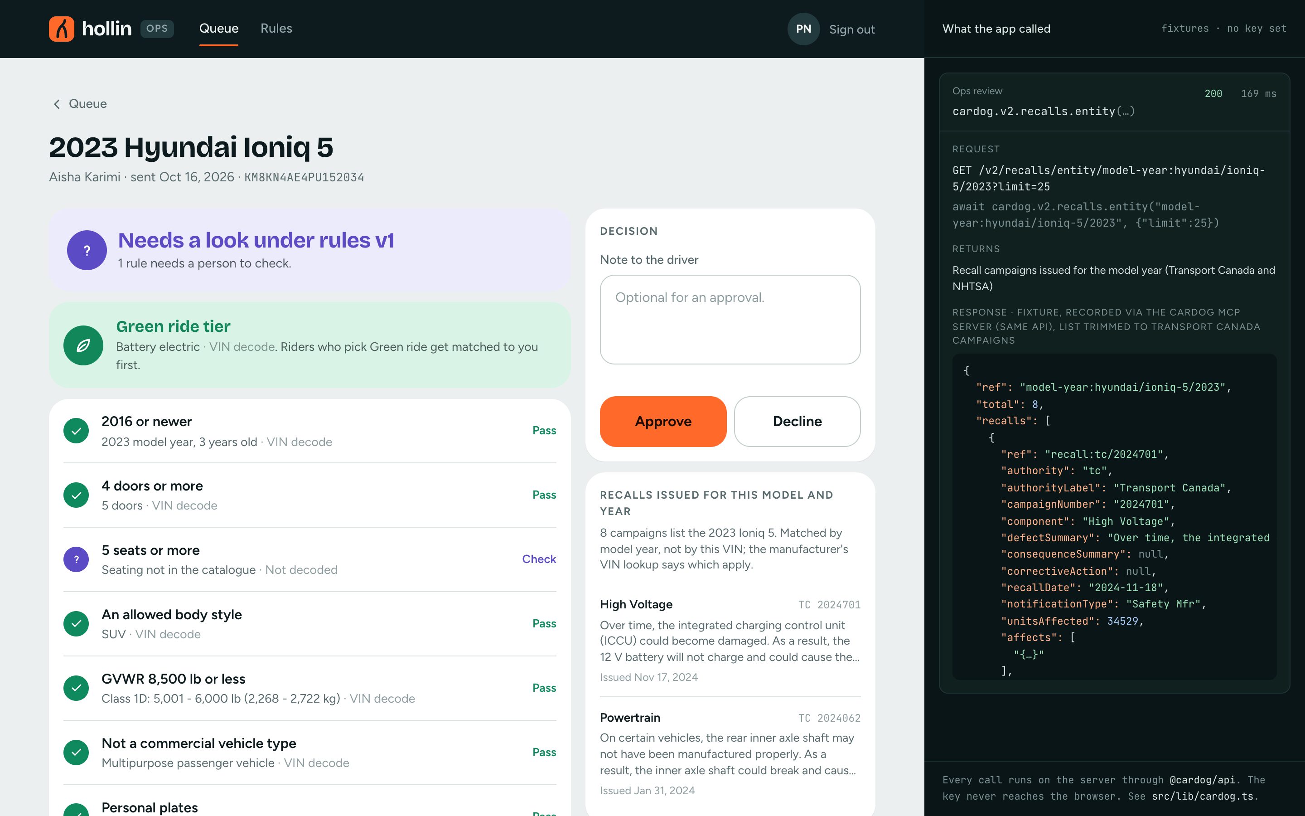Click the JSON response code block

tap(1114, 516)
